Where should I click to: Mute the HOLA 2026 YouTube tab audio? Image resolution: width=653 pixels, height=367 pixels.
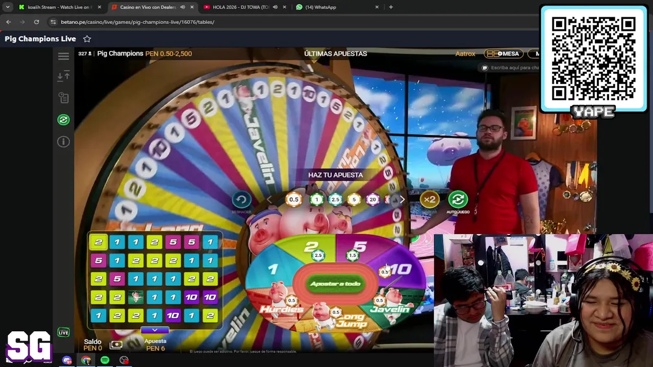[x=275, y=7]
